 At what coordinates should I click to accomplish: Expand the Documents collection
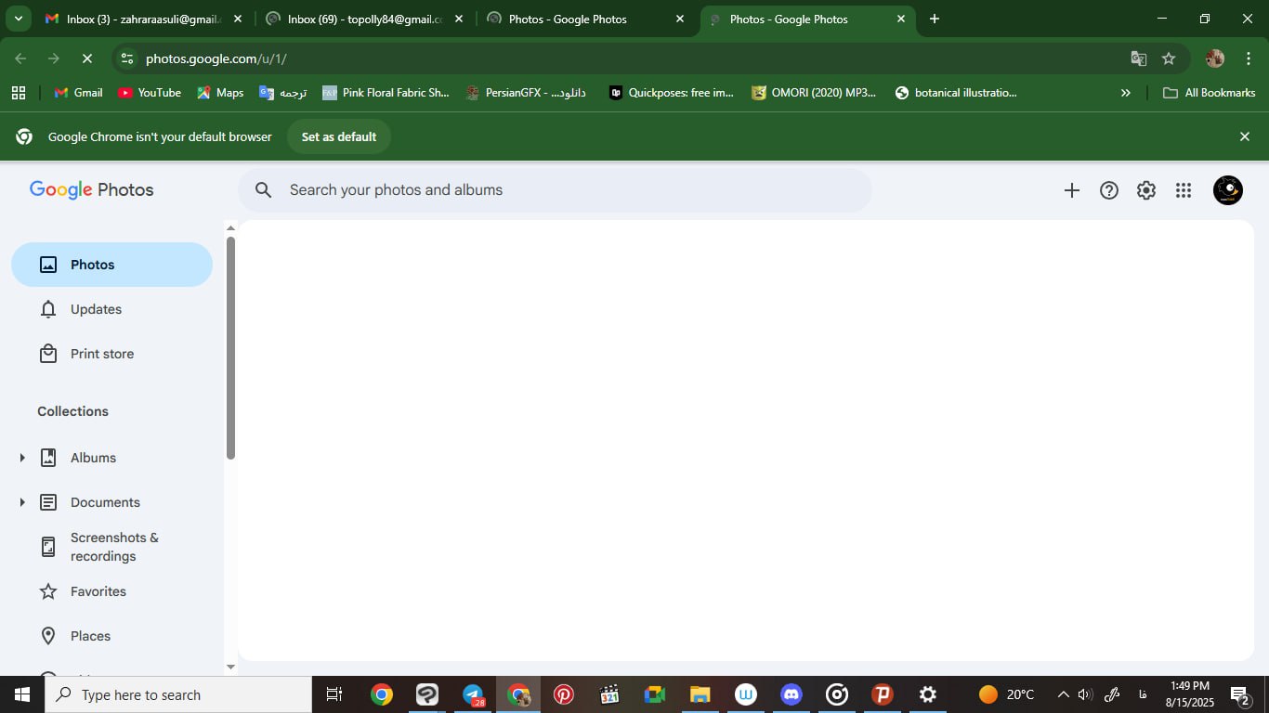[x=22, y=502]
